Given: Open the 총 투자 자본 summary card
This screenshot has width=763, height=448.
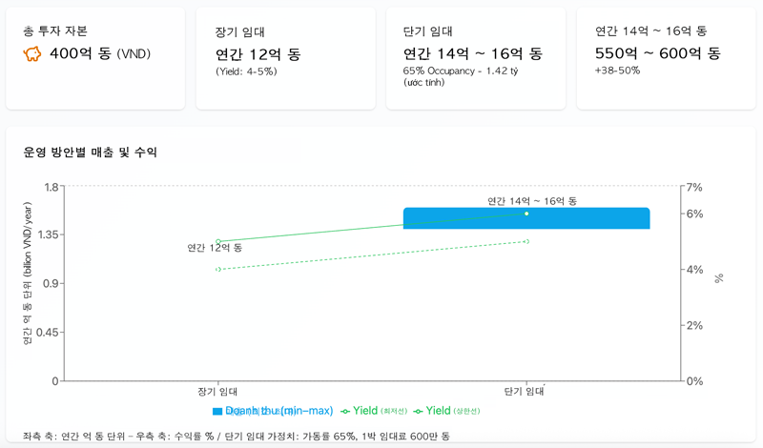Looking at the screenshot, I should pyautogui.click(x=94, y=58).
